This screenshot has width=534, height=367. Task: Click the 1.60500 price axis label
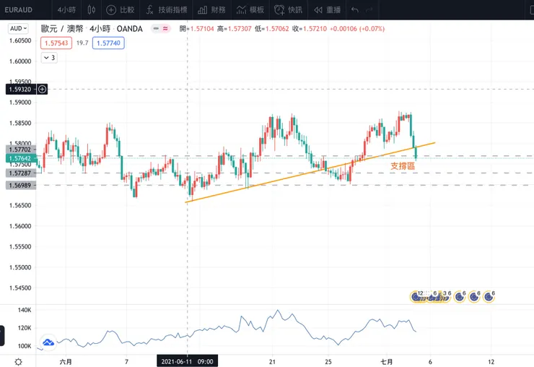(20, 40)
